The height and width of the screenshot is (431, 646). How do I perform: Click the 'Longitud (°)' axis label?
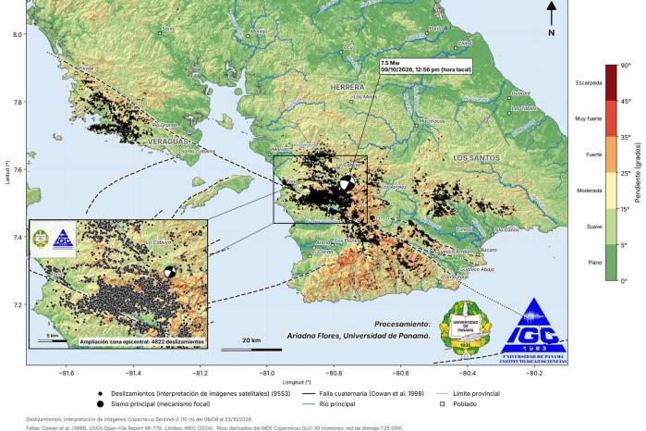click(x=297, y=382)
